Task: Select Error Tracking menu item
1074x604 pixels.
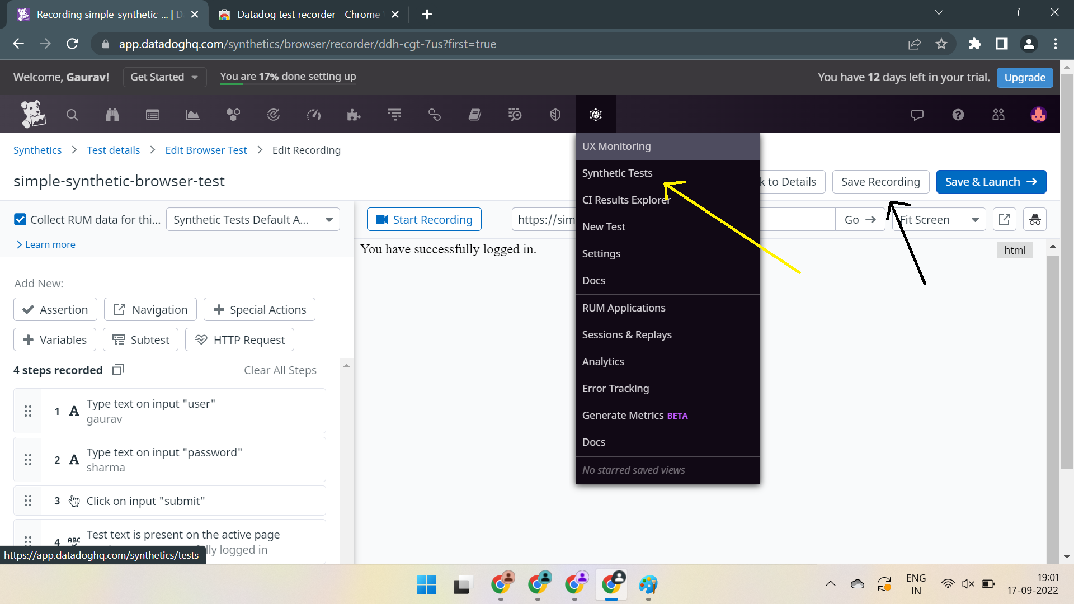Action: point(667,389)
